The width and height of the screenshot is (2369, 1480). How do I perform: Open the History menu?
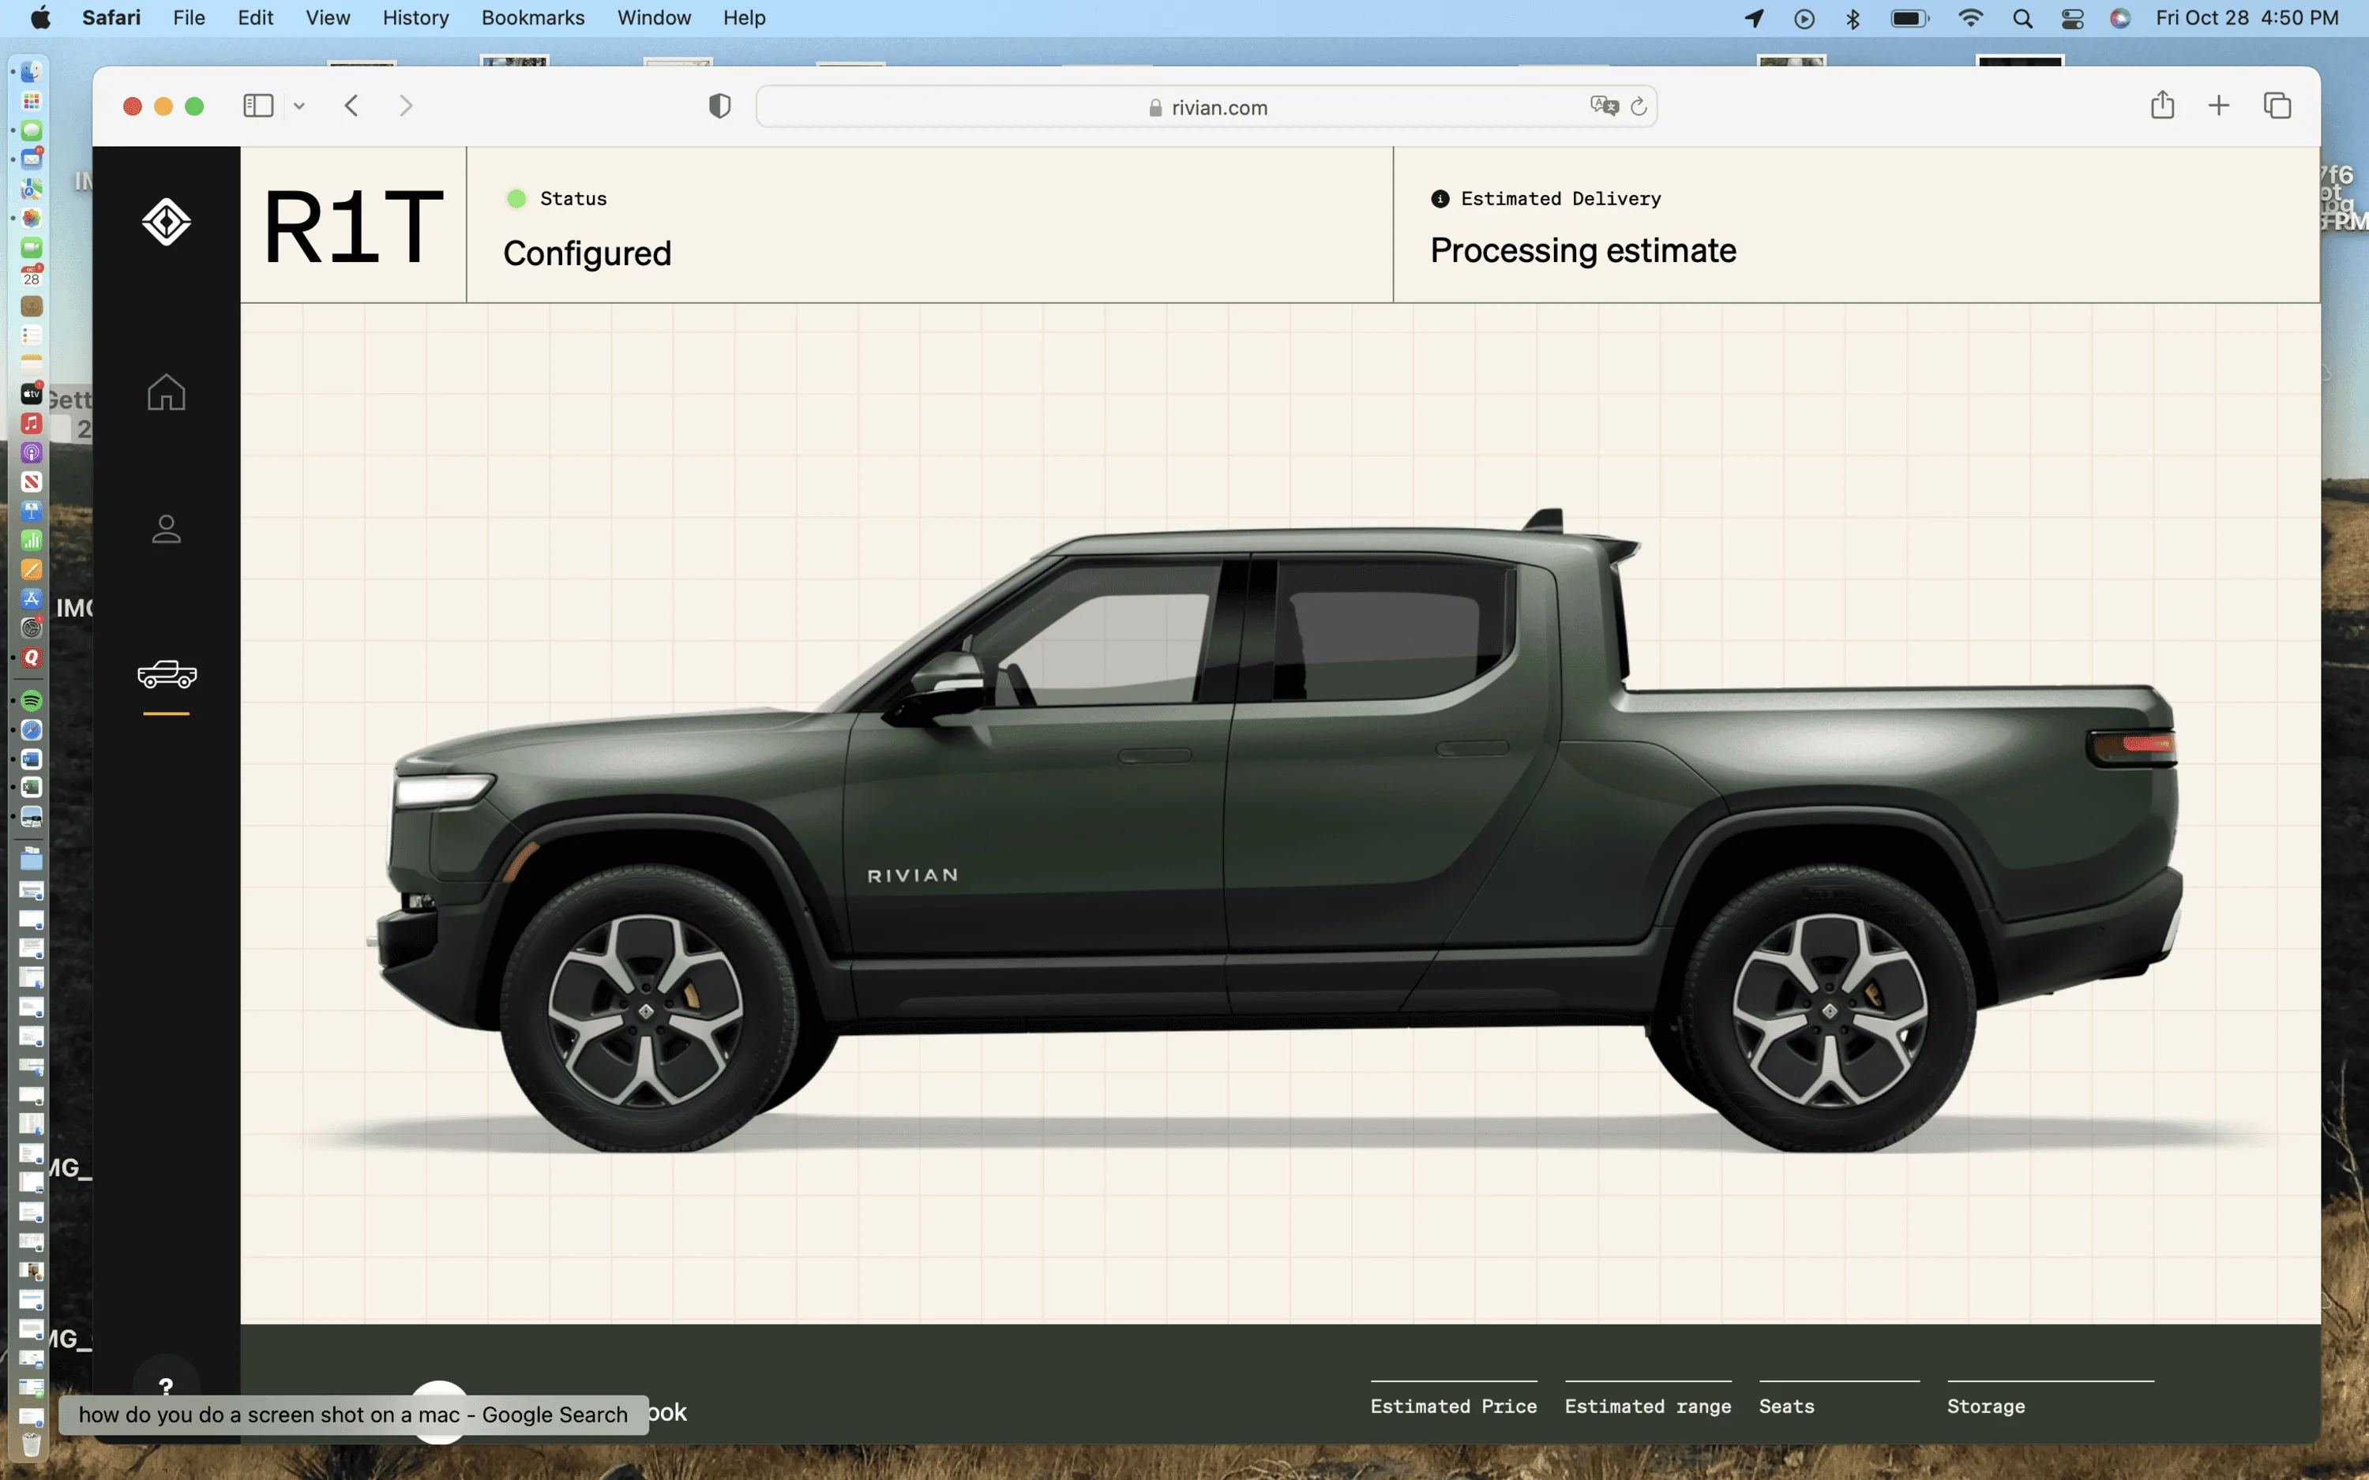pos(416,17)
